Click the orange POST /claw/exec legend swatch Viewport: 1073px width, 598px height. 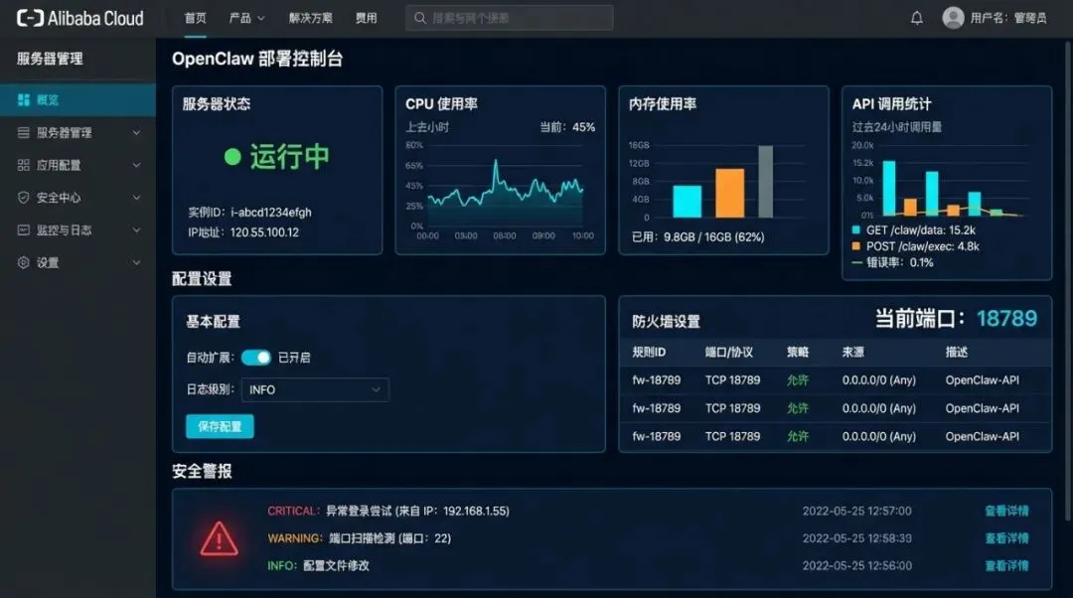pos(856,246)
